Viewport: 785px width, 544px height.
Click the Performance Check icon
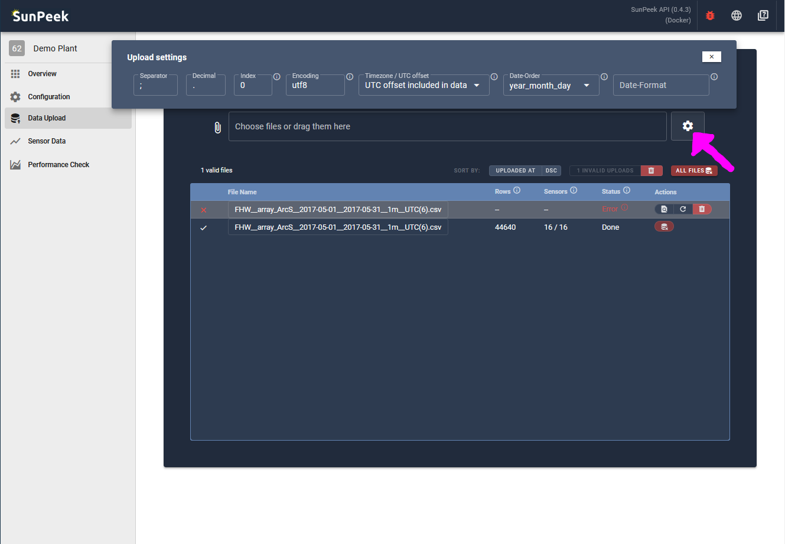15,165
